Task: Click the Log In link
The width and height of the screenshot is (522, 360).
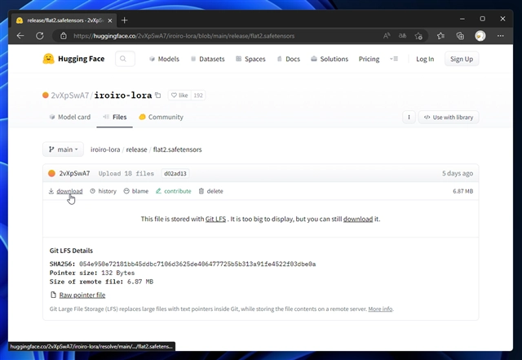Action: [x=425, y=59]
